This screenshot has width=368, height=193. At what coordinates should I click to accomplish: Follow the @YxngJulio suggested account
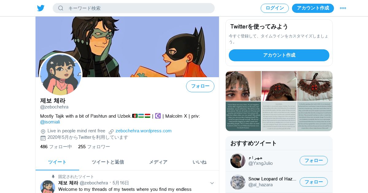pyautogui.click(x=314, y=161)
